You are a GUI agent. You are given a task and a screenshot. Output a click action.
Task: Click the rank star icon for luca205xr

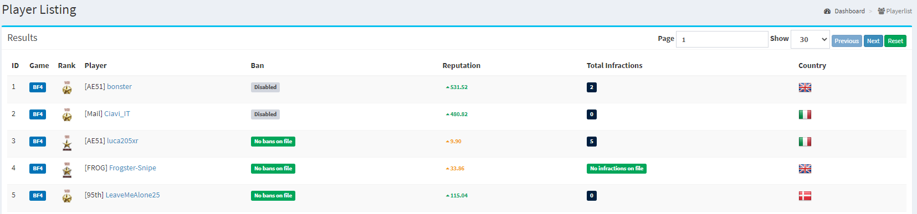[67, 142]
